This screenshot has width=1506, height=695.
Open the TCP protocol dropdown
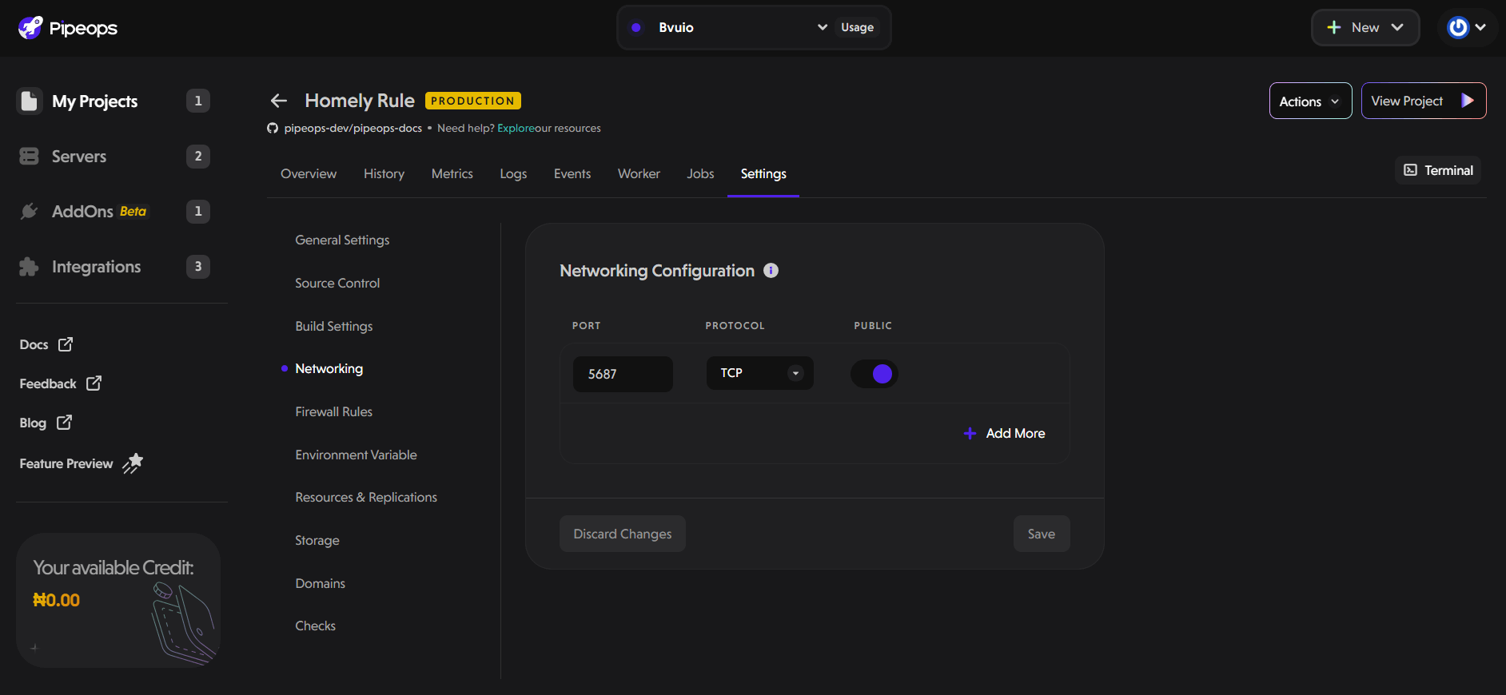tap(759, 373)
